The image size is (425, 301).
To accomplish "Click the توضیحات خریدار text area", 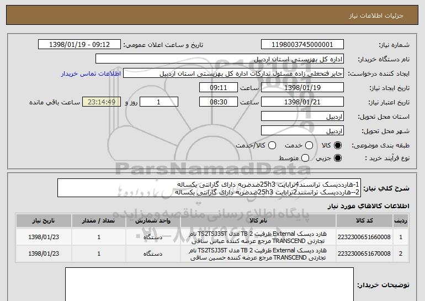I will 209,284.
